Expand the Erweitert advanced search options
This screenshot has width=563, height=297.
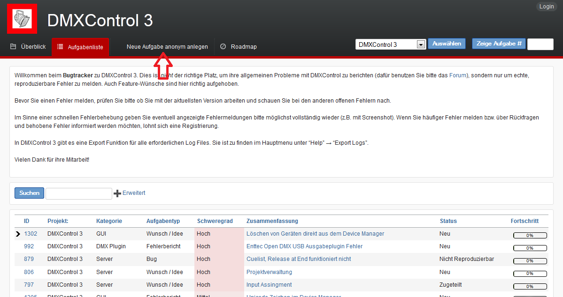tap(134, 193)
